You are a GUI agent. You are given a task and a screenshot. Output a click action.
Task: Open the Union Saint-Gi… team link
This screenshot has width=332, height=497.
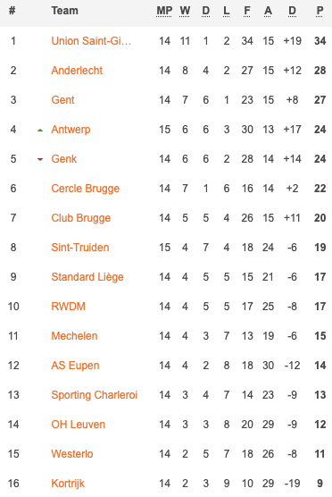pyautogui.click(x=91, y=41)
